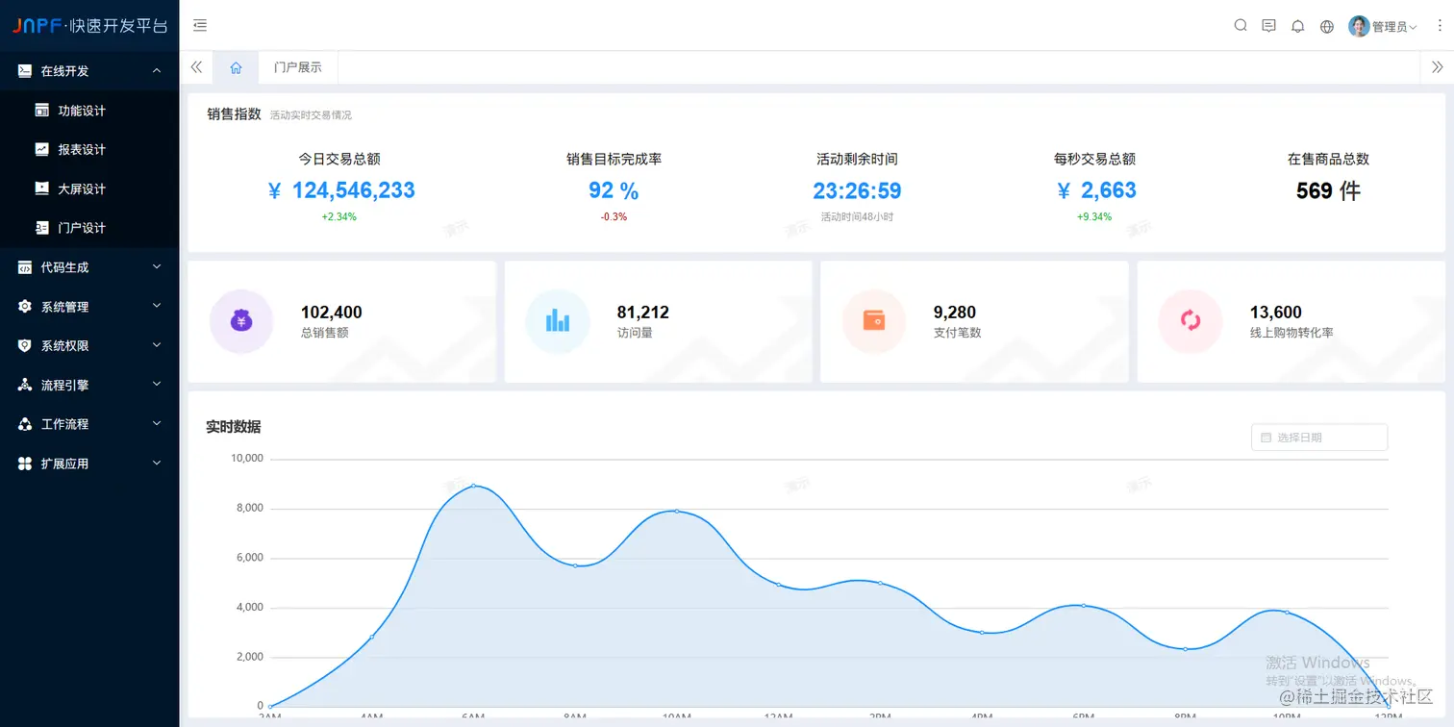The width and height of the screenshot is (1454, 727).
Task: Open the 管理员 user dropdown
Action: click(1383, 26)
